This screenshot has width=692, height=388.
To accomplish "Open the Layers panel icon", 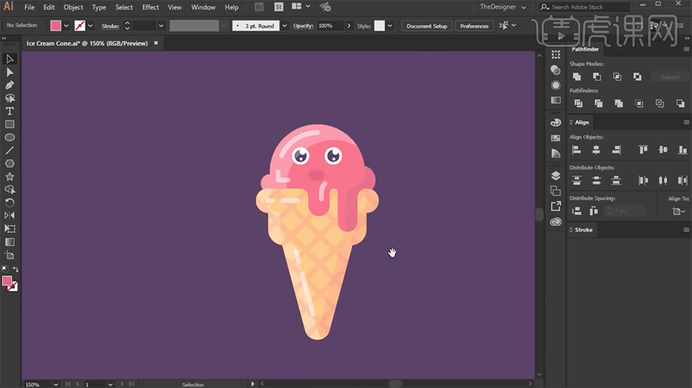I will [556, 175].
